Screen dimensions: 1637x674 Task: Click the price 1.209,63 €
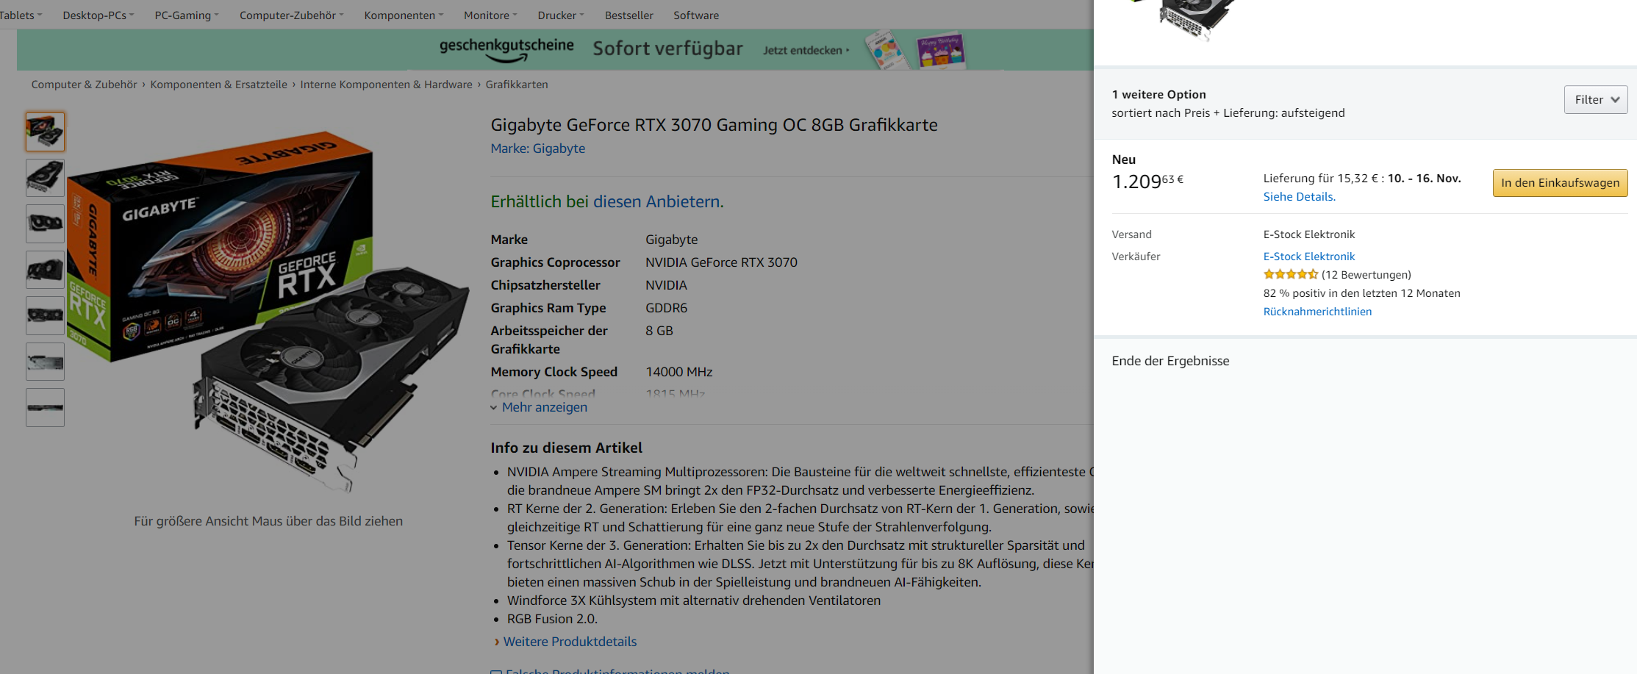tap(1147, 181)
